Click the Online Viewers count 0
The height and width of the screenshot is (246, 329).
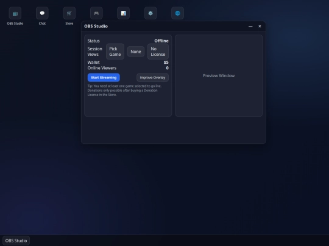coord(167,68)
